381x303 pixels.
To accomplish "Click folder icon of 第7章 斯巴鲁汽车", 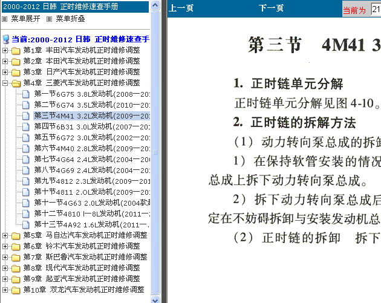I will 16,257.
